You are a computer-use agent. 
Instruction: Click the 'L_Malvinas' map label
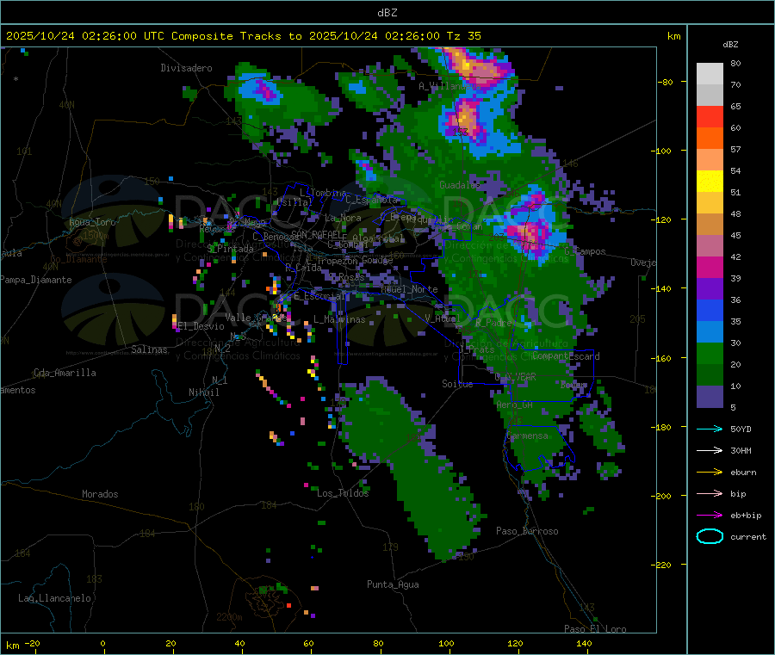[339, 319]
